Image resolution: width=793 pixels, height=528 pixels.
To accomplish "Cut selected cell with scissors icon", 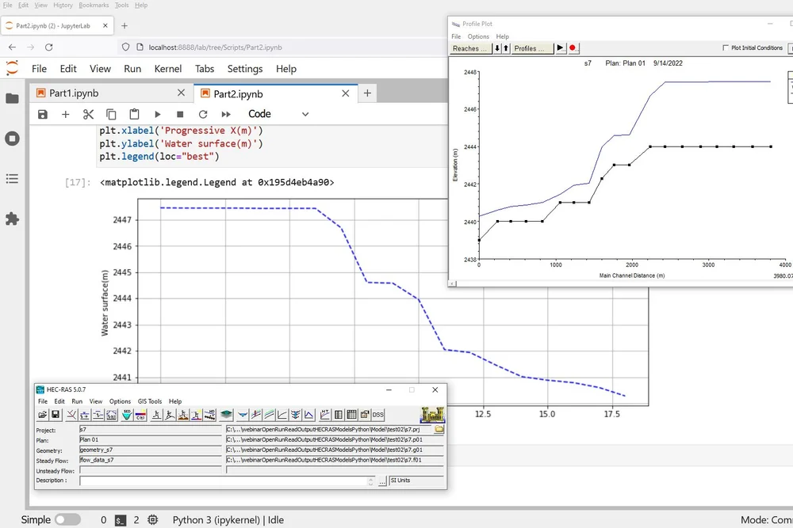I will [89, 114].
